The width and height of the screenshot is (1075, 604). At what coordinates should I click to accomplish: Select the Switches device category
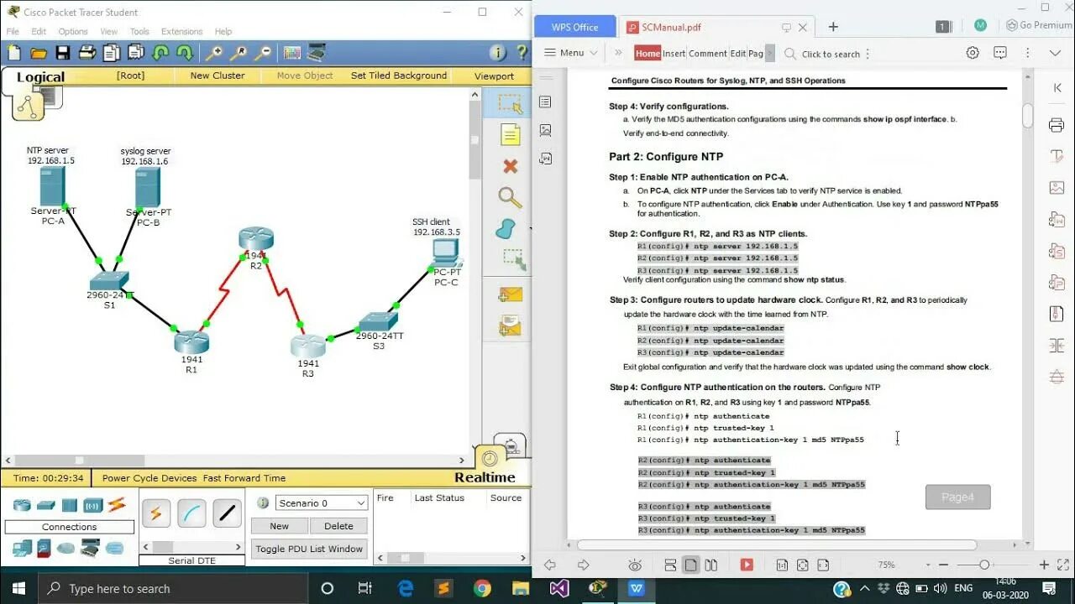(x=45, y=505)
